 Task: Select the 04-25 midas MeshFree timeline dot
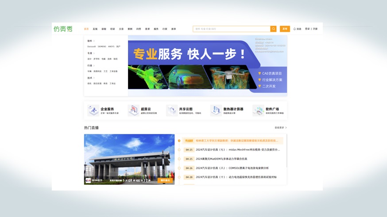(179, 150)
